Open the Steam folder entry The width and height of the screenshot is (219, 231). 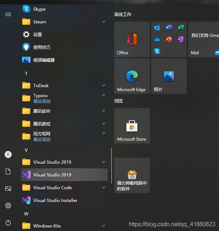click(x=64, y=22)
